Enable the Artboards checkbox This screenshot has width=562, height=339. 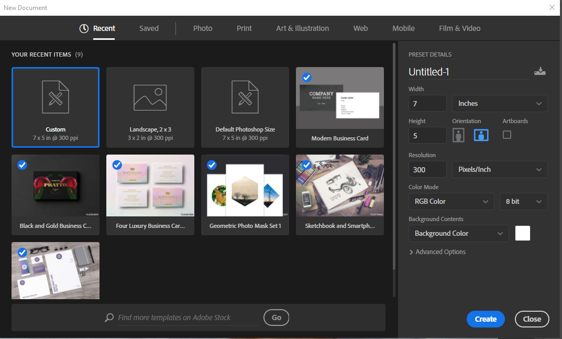tap(506, 135)
